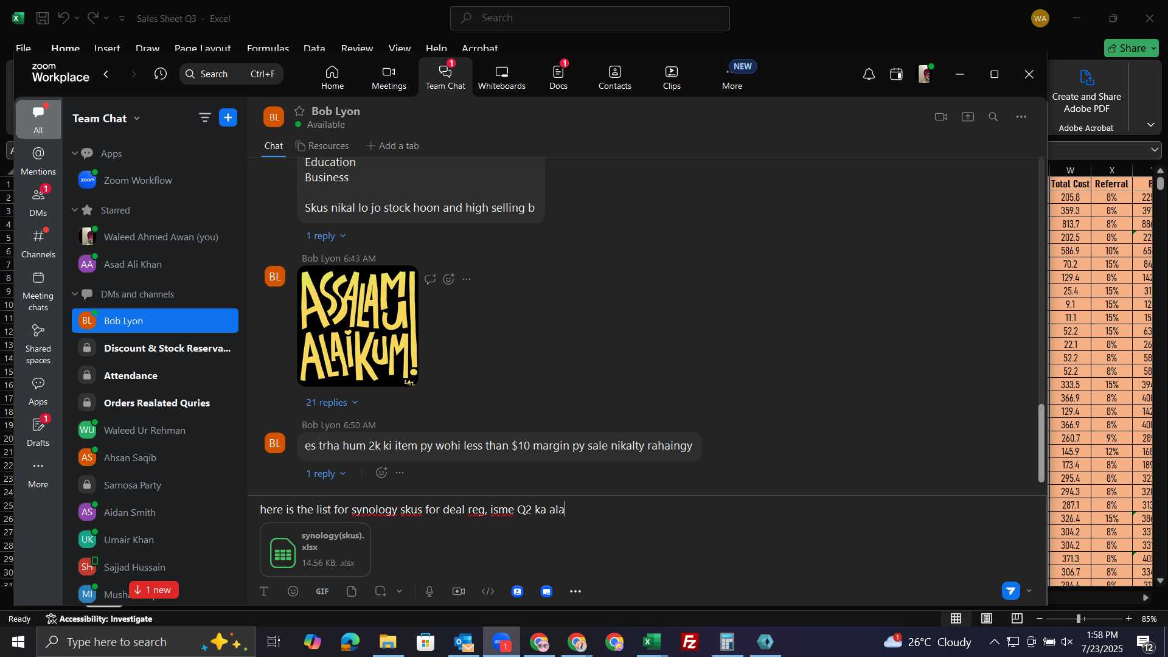Star the Bob Lyon chat
This screenshot has height=657, width=1168.
[299, 111]
